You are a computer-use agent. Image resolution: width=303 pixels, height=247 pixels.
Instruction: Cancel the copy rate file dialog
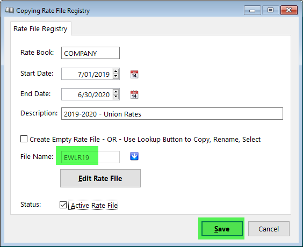tap(269, 229)
